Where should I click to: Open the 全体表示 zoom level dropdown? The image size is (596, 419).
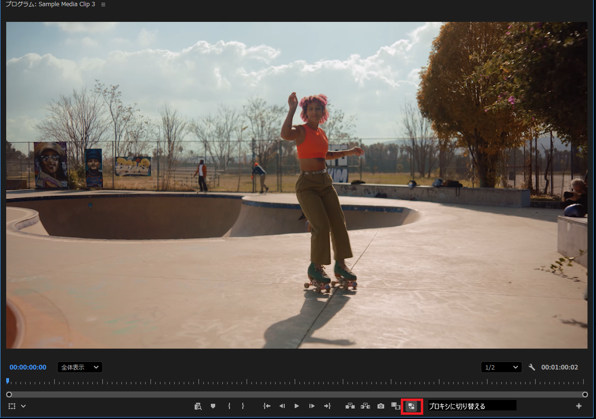tap(80, 367)
